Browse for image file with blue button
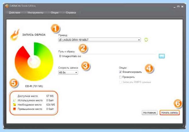This screenshot has width=189, height=132. tap(162, 56)
